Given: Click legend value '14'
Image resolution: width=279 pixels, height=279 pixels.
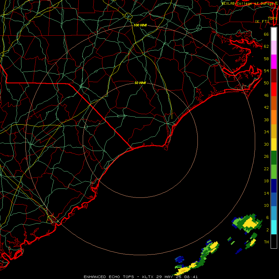Looking at the screenshot, I should click(266, 193).
